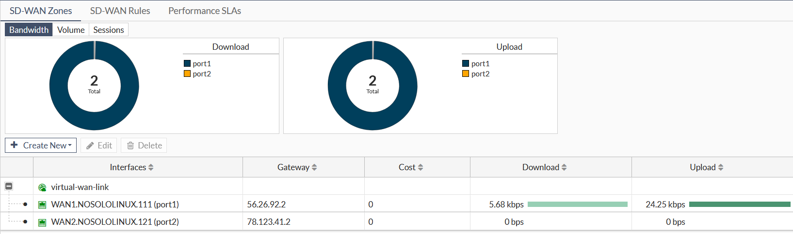Click the WAN1 port1 interface icon

tap(42, 205)
